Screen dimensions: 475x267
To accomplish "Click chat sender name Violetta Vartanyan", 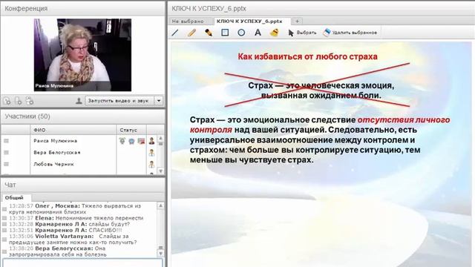I will (x=65, y=236).
